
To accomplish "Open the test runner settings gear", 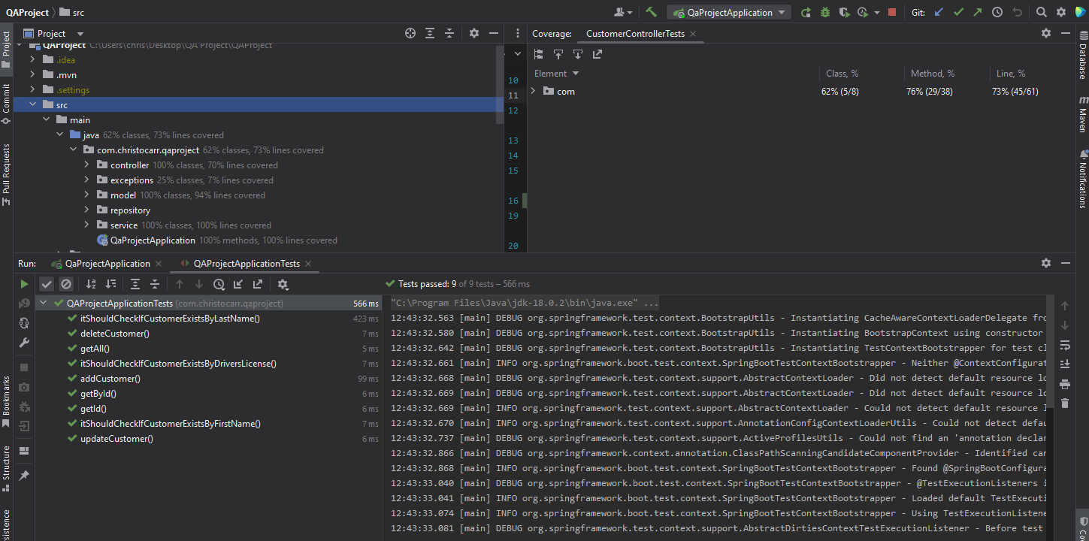I will tap(283, 284).
